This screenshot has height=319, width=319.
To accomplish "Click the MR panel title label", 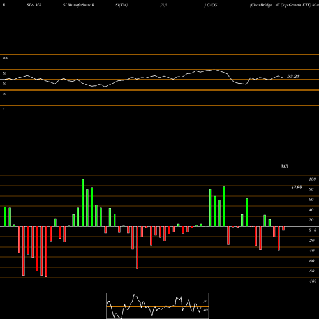I will (x=285, y=166).
